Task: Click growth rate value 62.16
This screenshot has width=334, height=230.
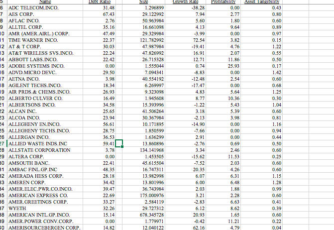Action: click(199, 228)
